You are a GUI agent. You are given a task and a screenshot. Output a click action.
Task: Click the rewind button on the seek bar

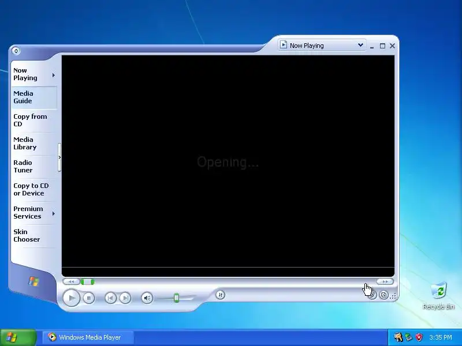tap(71, 282)
